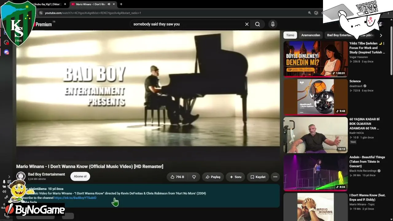Screen dimensions: 393x221
Task: Open the browser zoom magnifier in the address bar
Action: click(x=309, y=13)
